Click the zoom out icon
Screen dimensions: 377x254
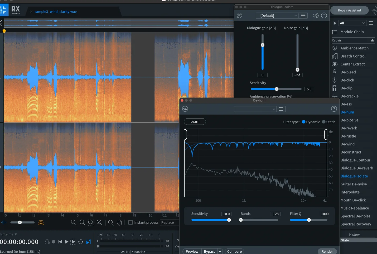coord(82,222)
